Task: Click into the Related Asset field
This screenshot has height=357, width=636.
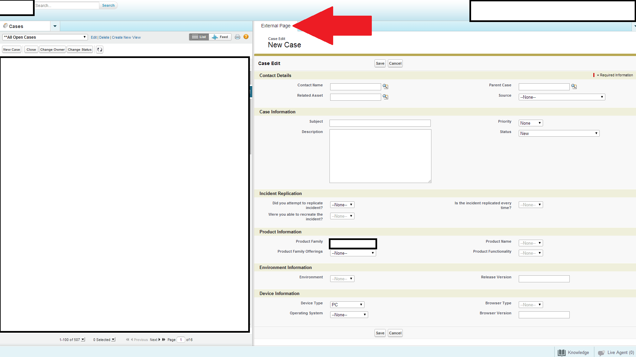Action: (355, 97)
